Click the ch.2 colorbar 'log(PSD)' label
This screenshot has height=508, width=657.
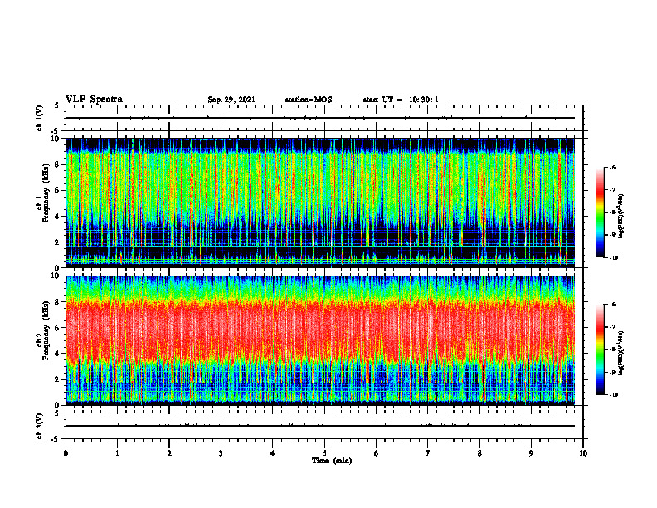tap(621, 353)
